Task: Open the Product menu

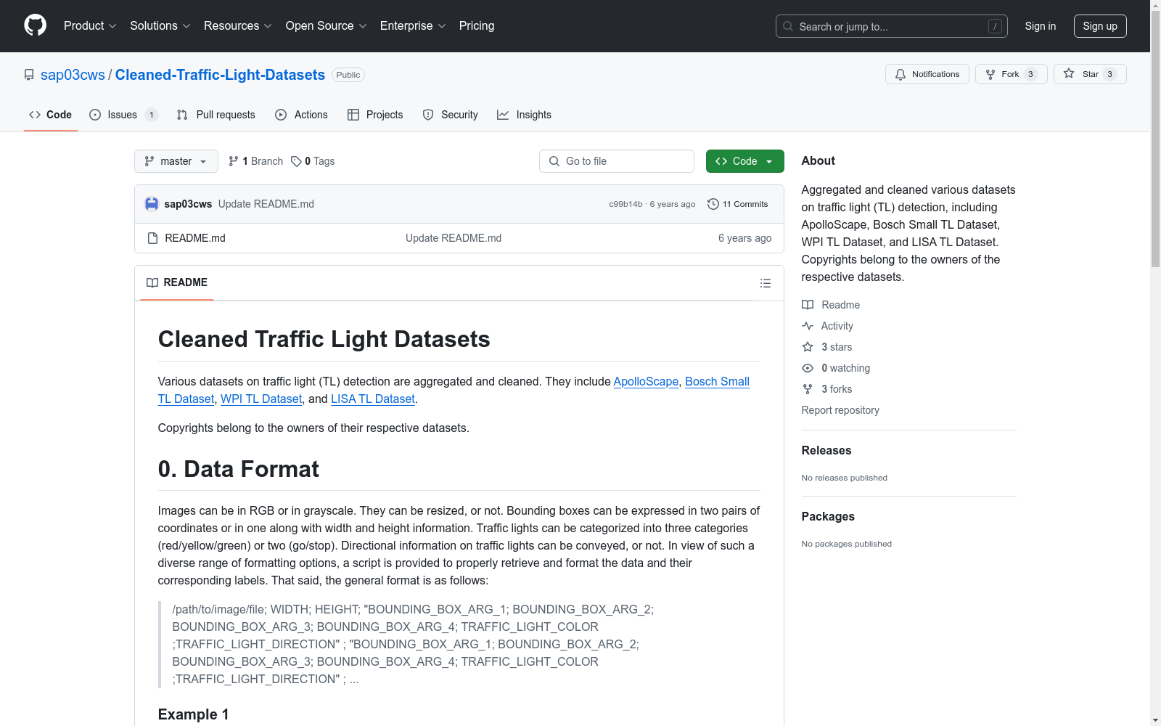Action: [x=90, y=26]
